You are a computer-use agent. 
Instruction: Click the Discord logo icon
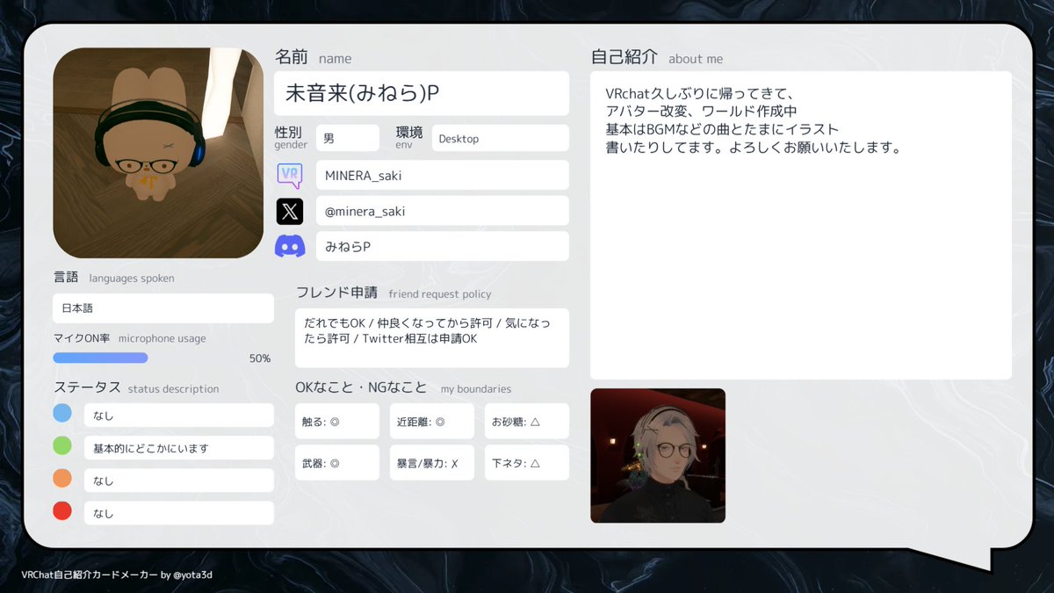[x=290, y=247]
